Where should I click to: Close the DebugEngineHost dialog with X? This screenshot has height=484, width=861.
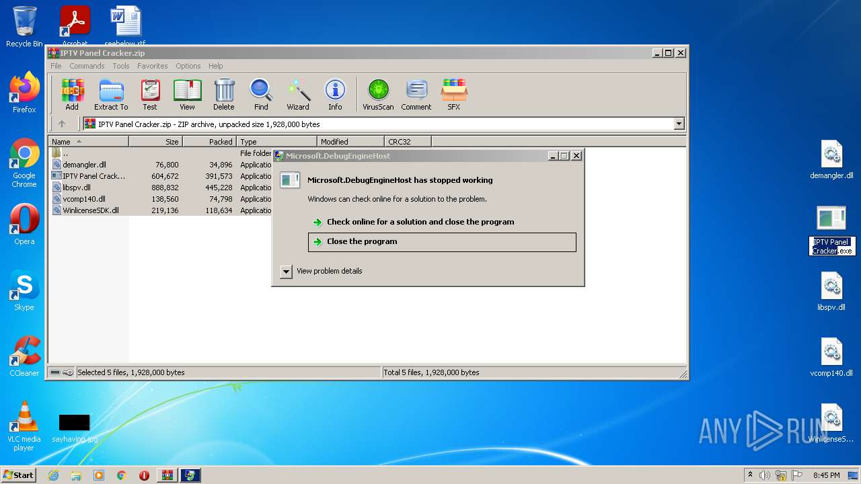576,155
